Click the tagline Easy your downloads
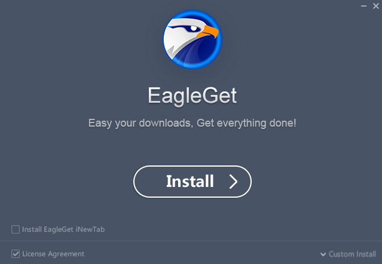 (x=140, y=123)
